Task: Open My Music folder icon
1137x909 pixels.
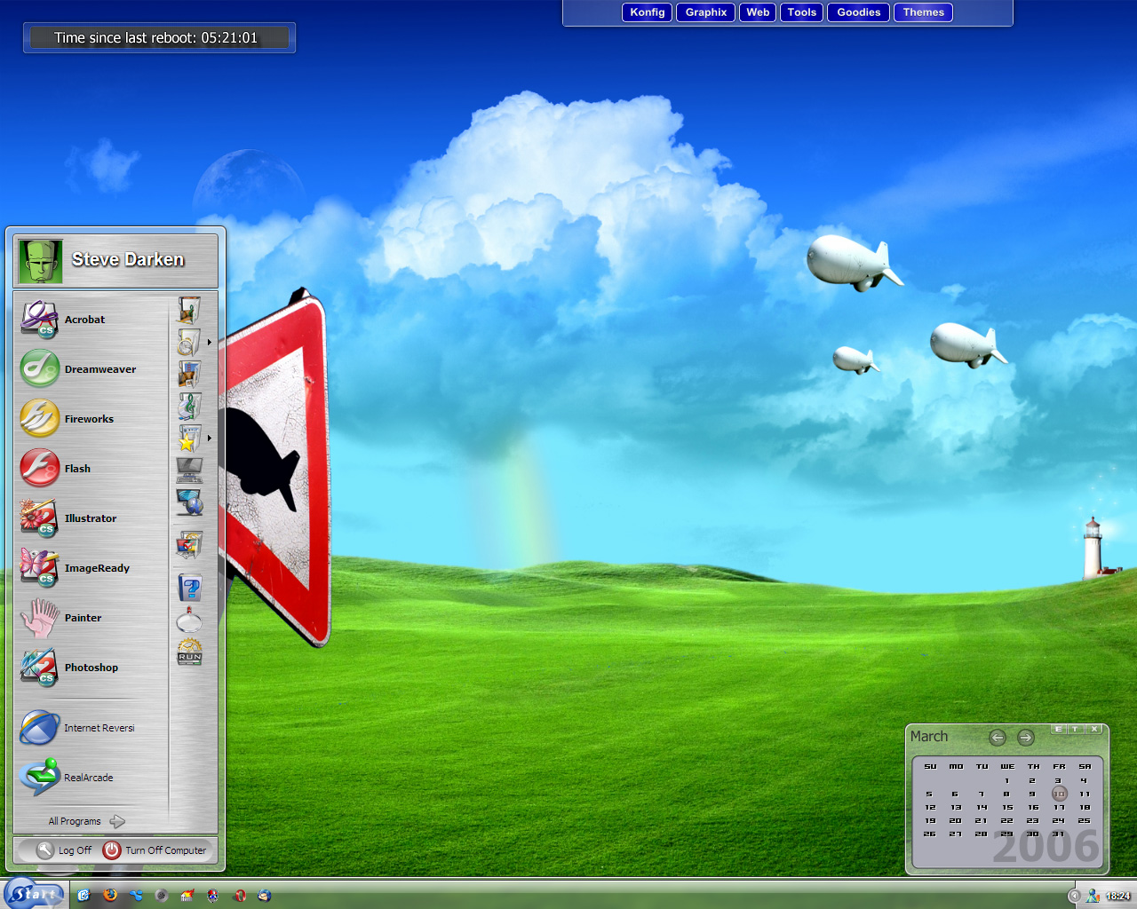Action: [x=189, y=406]
